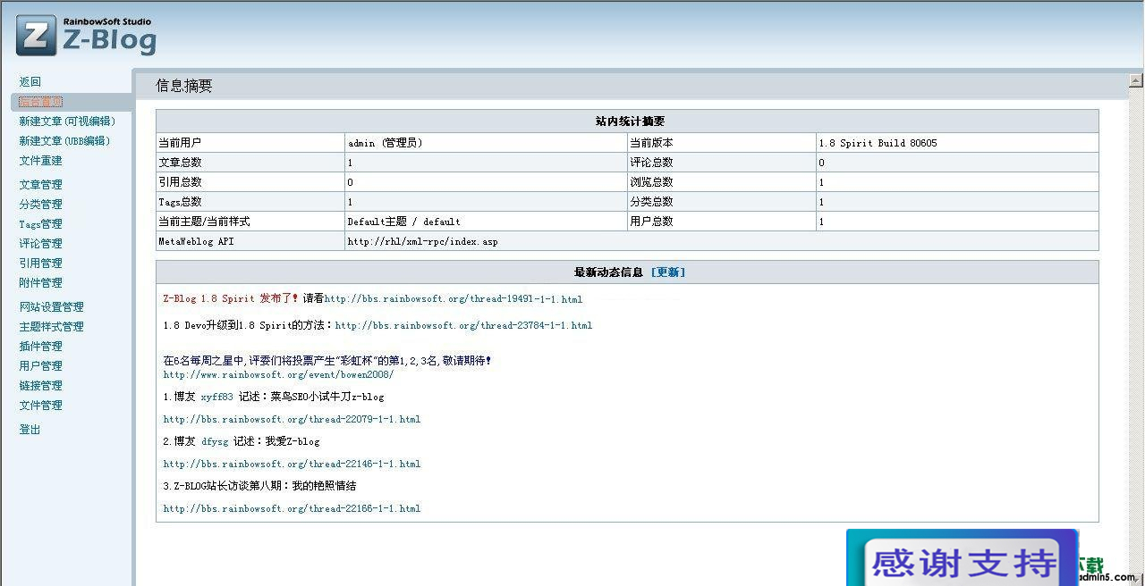Click the 引用总数 label cell
This screenshot has height=586, width=1145.
coord(250,182)
